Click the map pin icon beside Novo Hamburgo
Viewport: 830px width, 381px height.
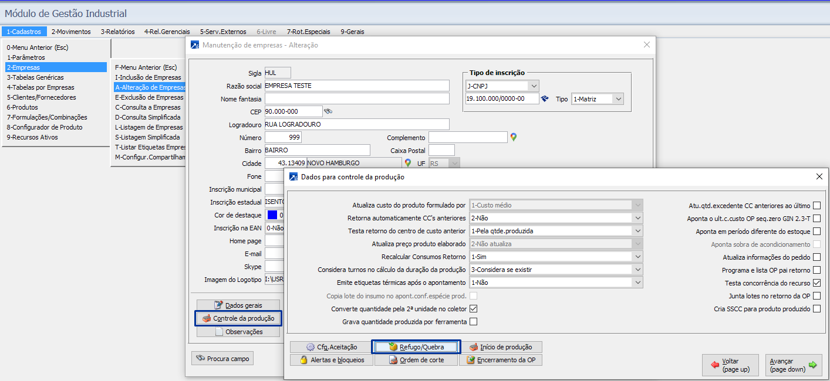pyautogui.click(x=408, y=163)
